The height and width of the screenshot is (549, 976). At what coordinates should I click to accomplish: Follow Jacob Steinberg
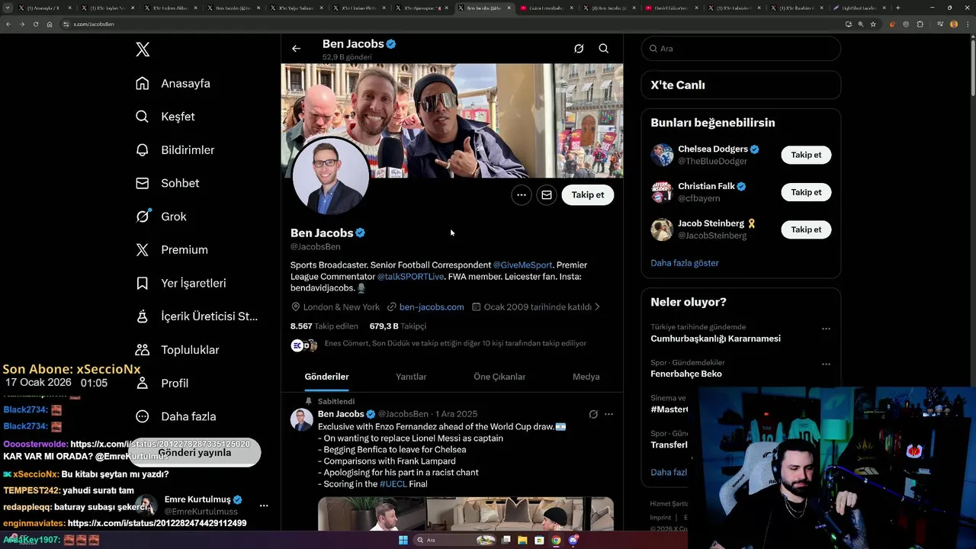pyautogui.click(x=806, y=230)
